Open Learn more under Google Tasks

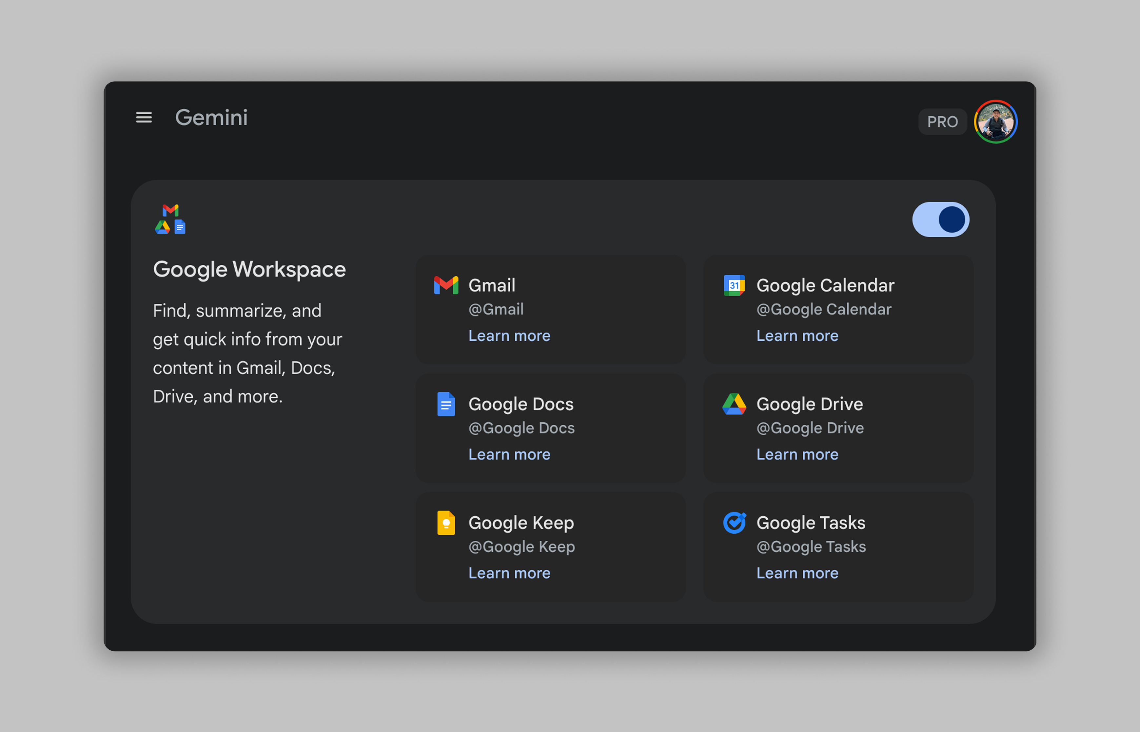pyautogui.click(x=797, y=573)
